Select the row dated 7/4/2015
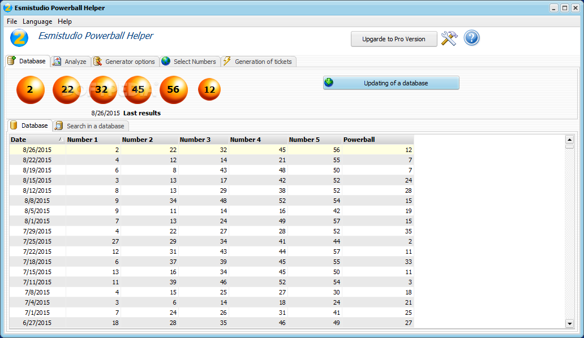This screenshot has width=584, height=338. click(x=212, y=303)
